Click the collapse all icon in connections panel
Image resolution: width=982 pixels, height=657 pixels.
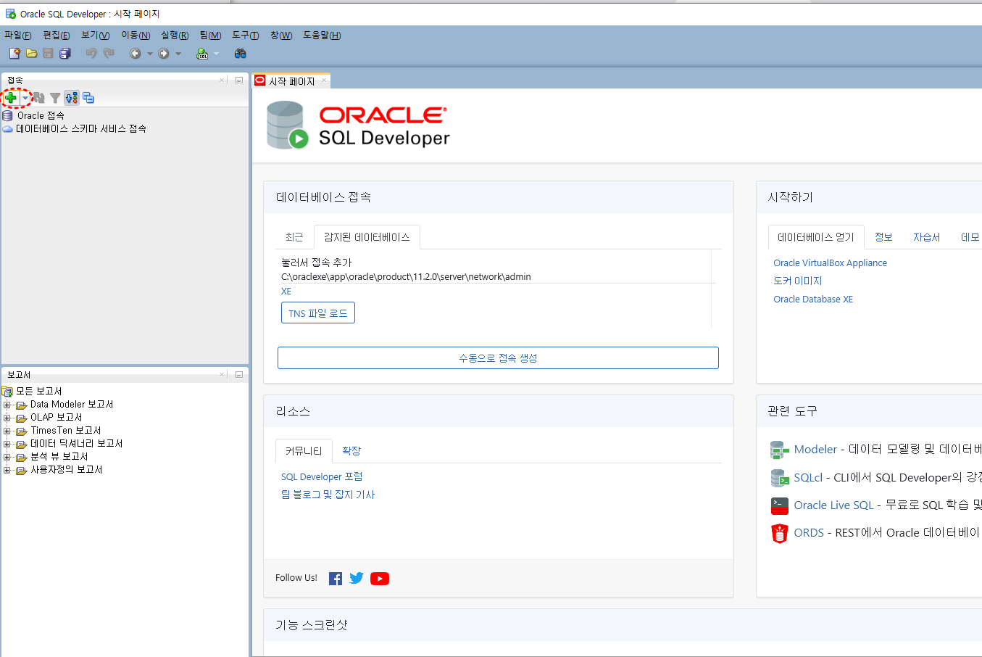click(88, 97)
